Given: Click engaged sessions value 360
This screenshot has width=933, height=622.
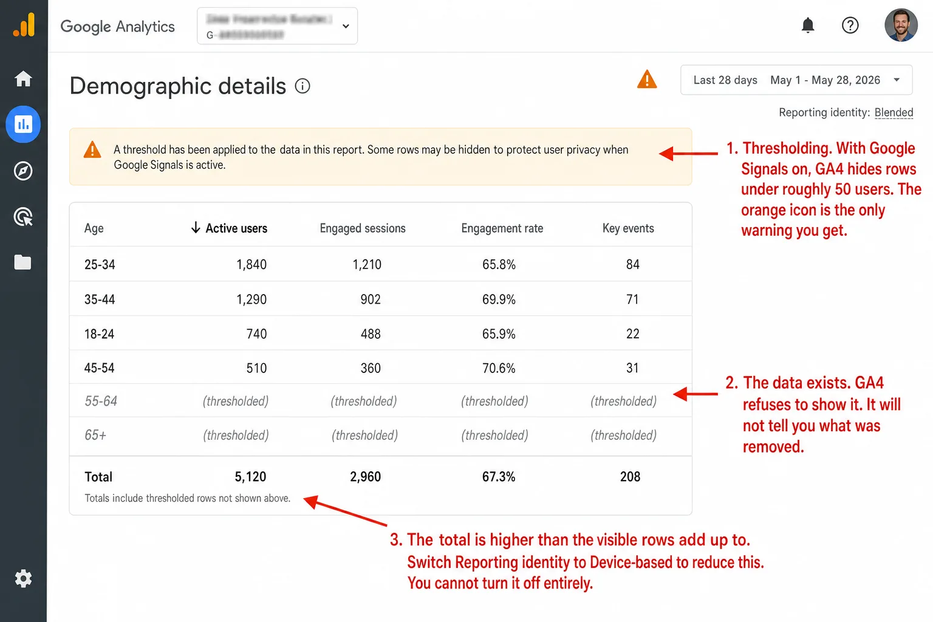Looking at the screenshot, I should 371,368.
